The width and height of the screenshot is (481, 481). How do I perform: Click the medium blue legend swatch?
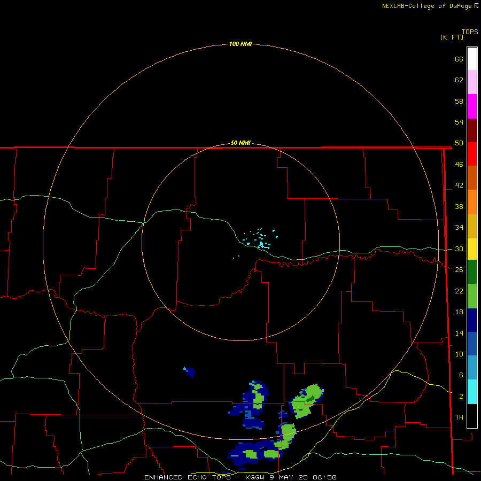click(x=472, y=344)
